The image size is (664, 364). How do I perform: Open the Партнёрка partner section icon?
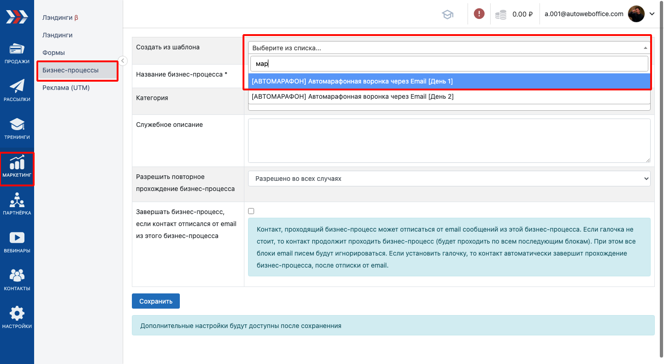(17, 203)
